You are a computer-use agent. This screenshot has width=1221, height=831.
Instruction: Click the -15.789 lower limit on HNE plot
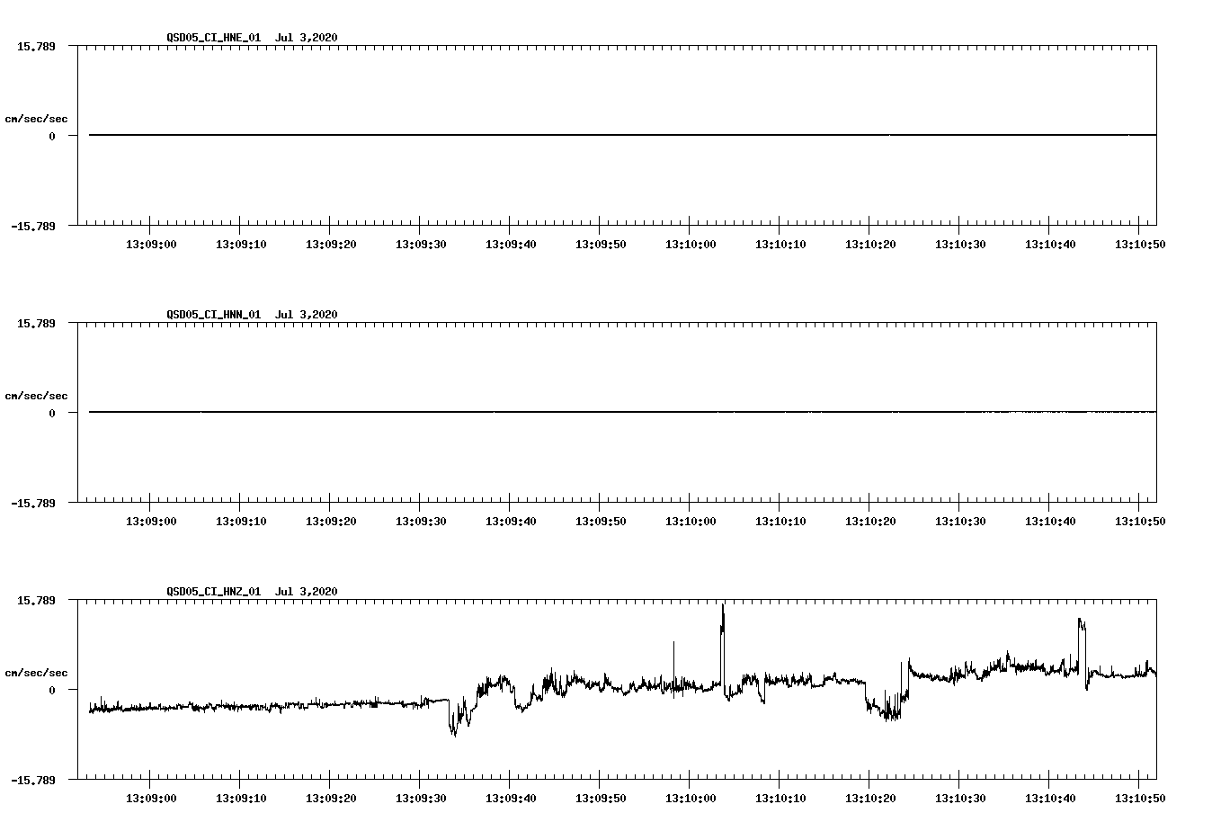(33, 226)
